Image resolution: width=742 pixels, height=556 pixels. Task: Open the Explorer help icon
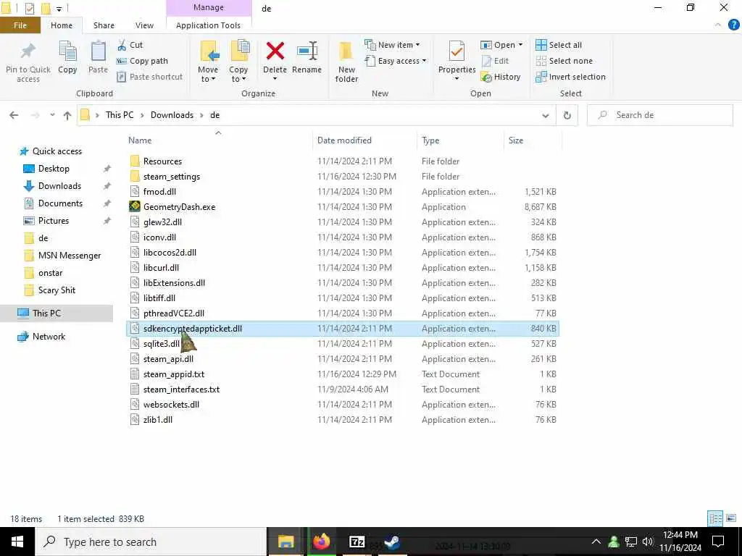click(x=733, y=25)
